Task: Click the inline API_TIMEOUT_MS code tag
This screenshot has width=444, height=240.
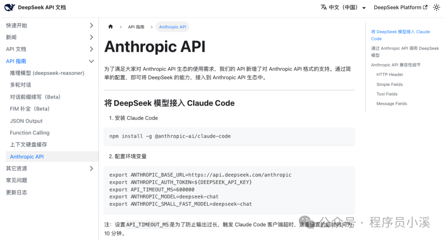Action: tap(147, 225)
